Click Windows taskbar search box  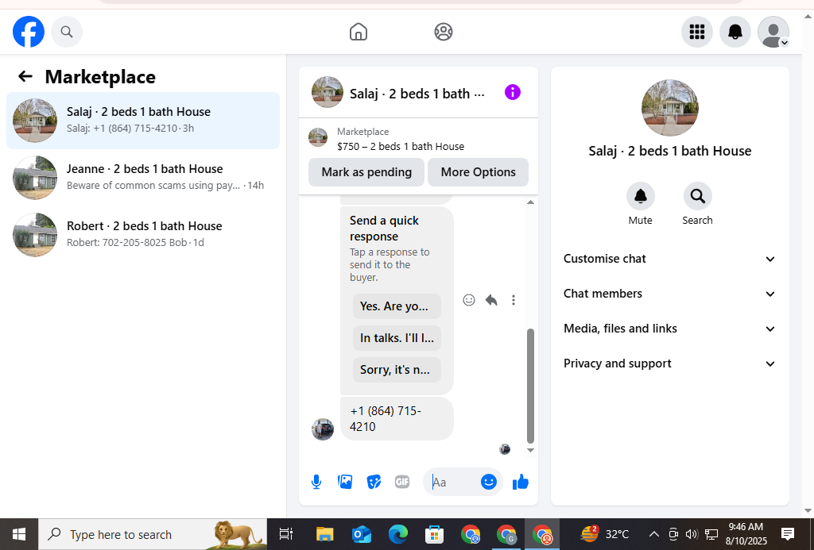(153, 534)
